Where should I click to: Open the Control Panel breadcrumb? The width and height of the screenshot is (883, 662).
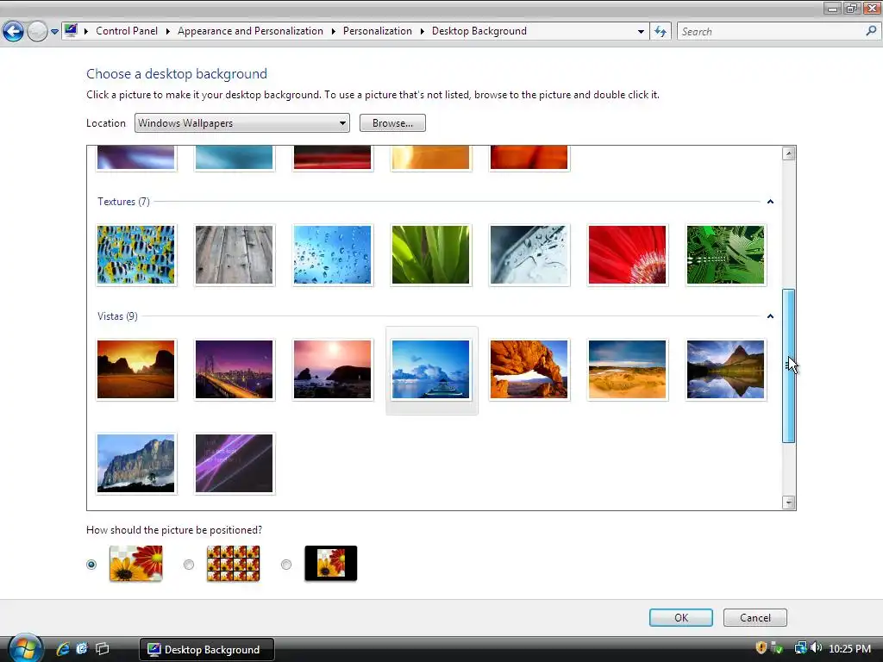click(127, 31)
